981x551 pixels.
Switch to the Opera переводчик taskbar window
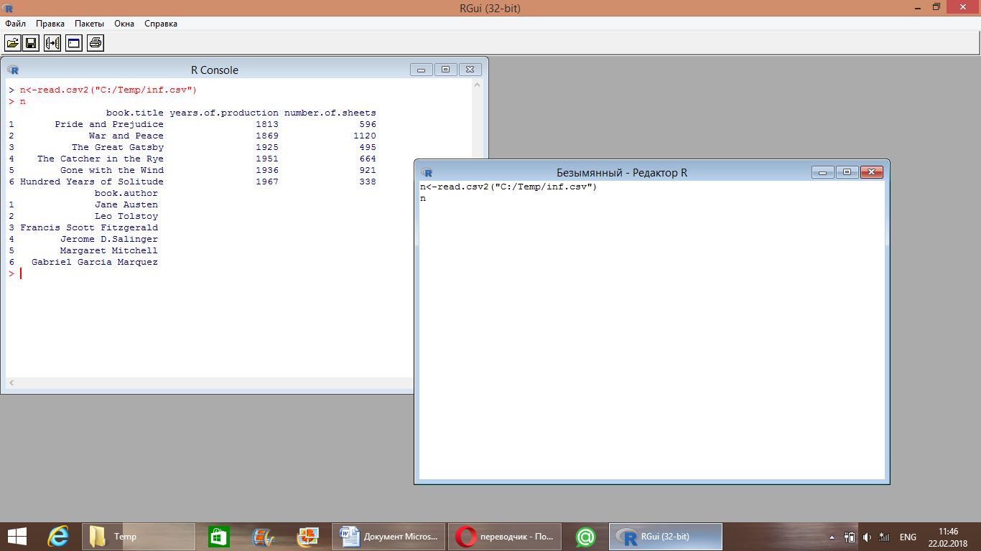pyautogui.click(x=504, y=537)
